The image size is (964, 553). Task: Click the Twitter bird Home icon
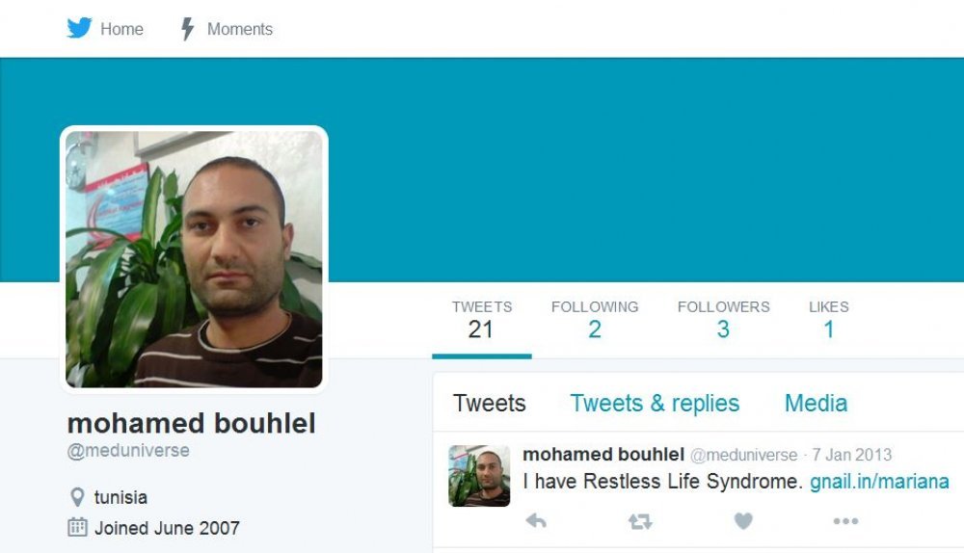[79, 28]
